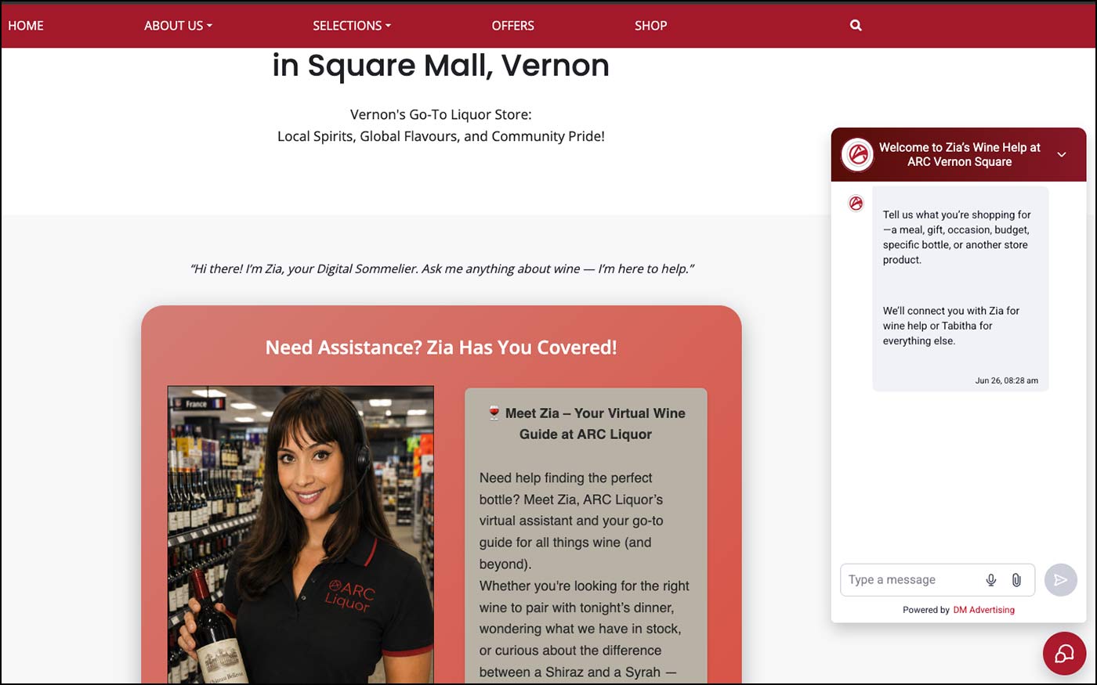Click the 'Vernon's Go-To Liquor Store:' text
The width and height of the screenshot is (1097, 685).
pyautogui.click(x=441, y=114)
